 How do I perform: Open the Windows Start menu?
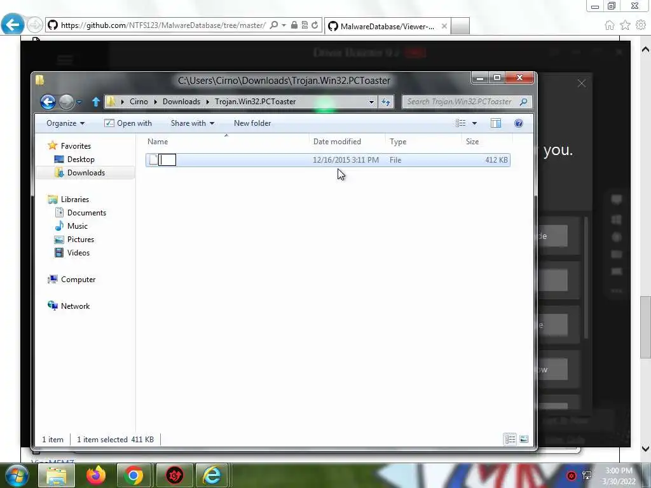coord(16,475)
